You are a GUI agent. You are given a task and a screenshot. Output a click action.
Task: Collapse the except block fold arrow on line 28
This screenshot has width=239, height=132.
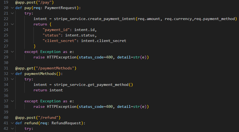[12, 52]
